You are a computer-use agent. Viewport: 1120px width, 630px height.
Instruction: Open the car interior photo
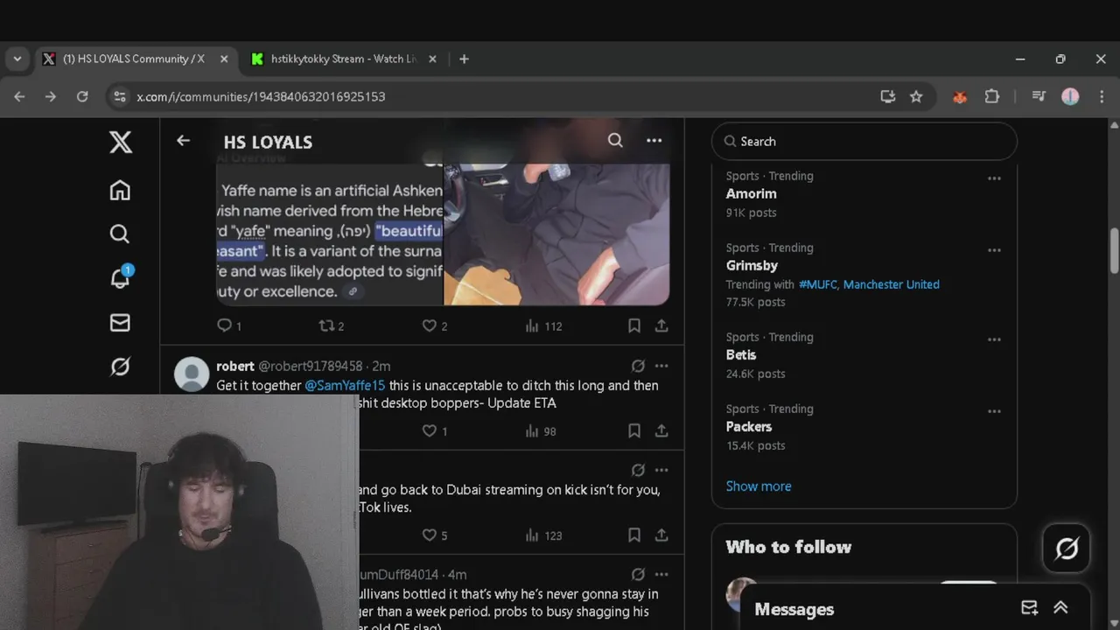557,234
